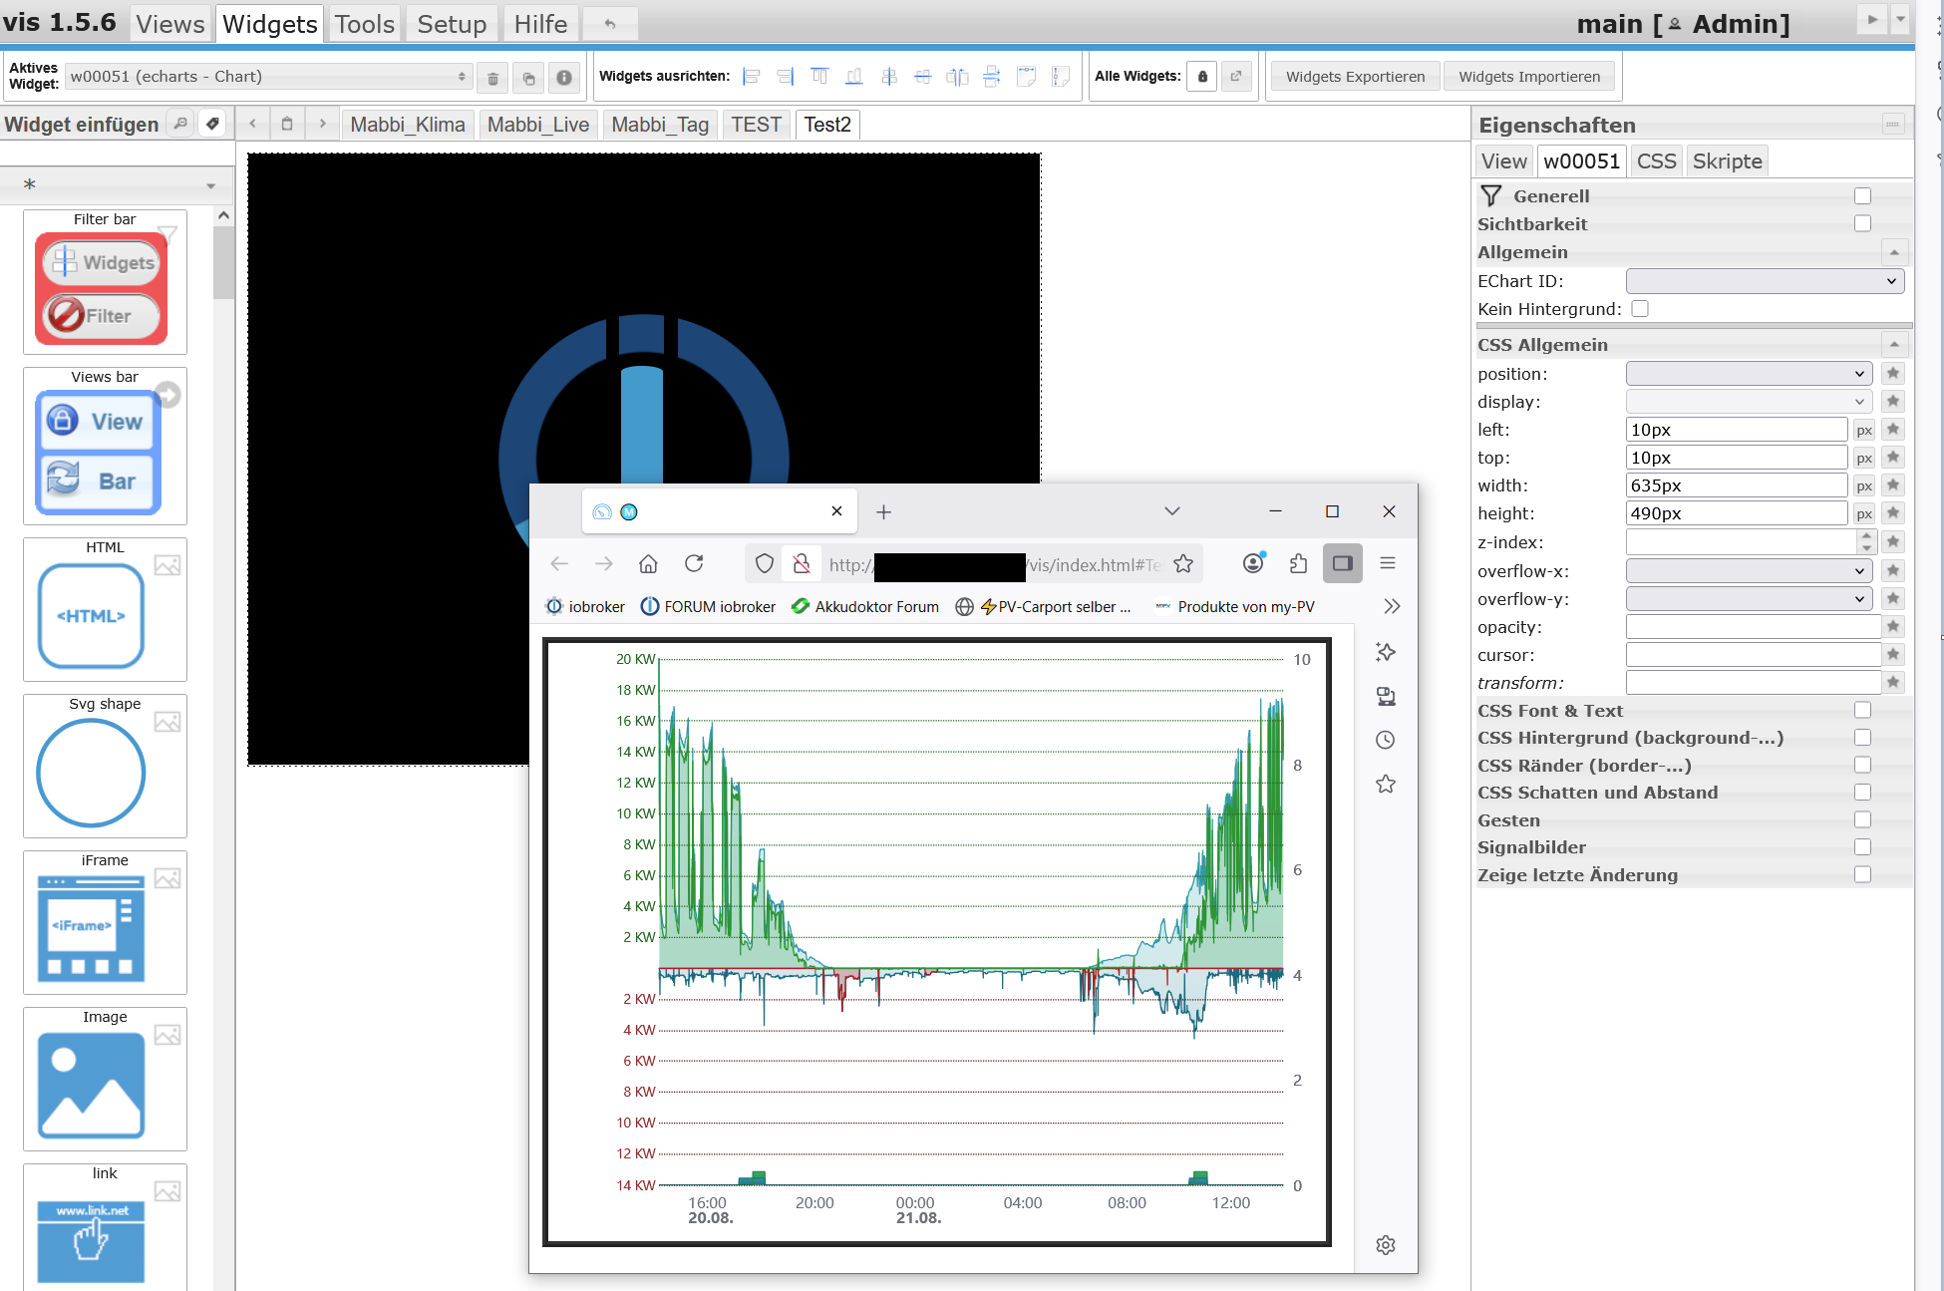The image size is (1944, 1291).
Task: Open Firefox sidebar settings gear
Action: pyautogui.click(x=1385, y=1245)
